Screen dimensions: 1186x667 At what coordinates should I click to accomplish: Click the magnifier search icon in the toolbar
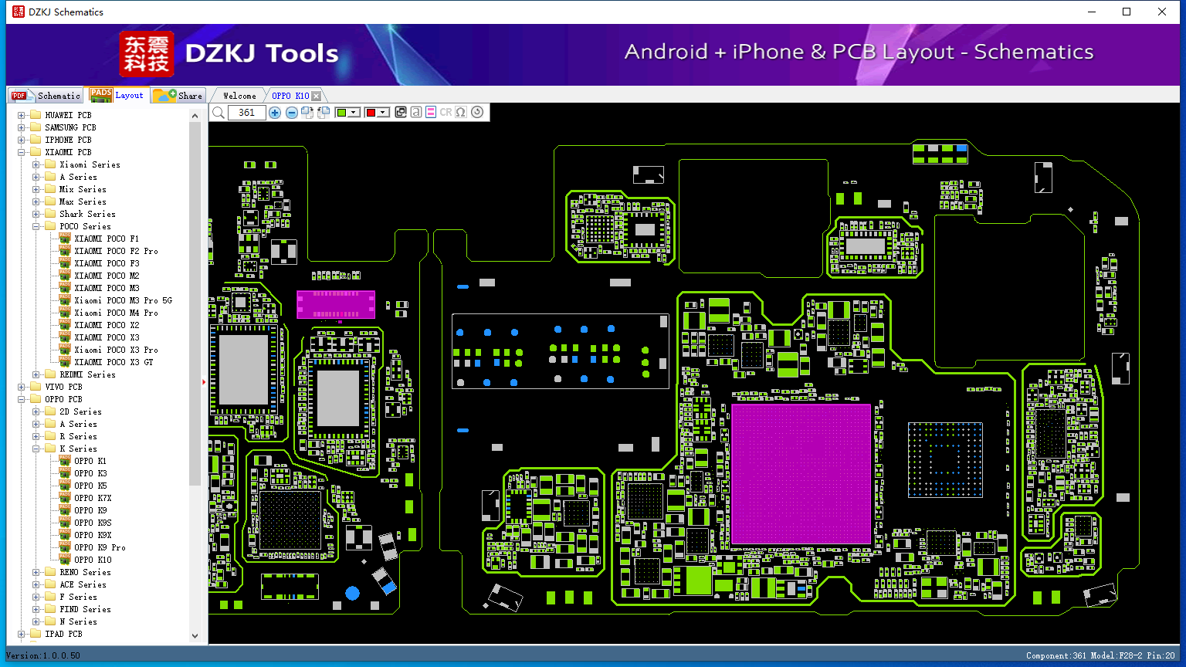(219, 113)
